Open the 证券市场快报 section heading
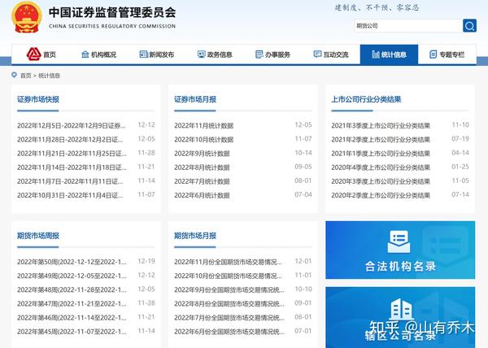 tap(38, 99)
